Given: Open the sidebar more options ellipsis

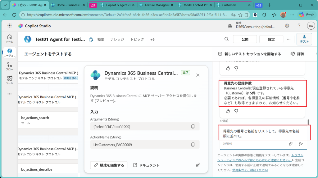Looking at the screenshot, I should (x=9, y=94).
